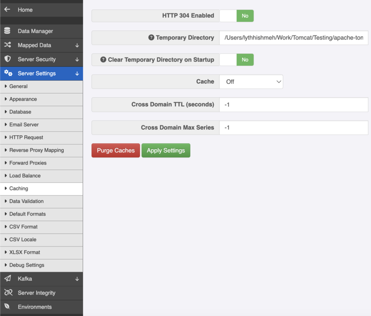Expand the Kafka section chevron

pyautogui.click(x=77, y=278)
